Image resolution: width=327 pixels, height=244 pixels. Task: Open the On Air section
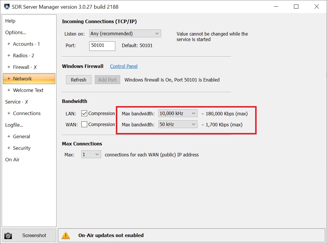[x=12, y=160]
